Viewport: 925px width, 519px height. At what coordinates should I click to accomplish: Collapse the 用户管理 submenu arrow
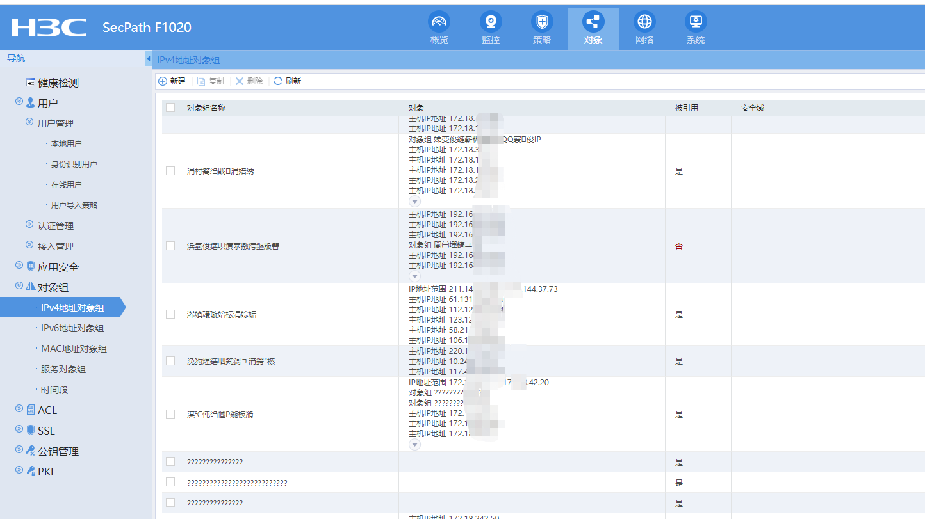(29, 122)
